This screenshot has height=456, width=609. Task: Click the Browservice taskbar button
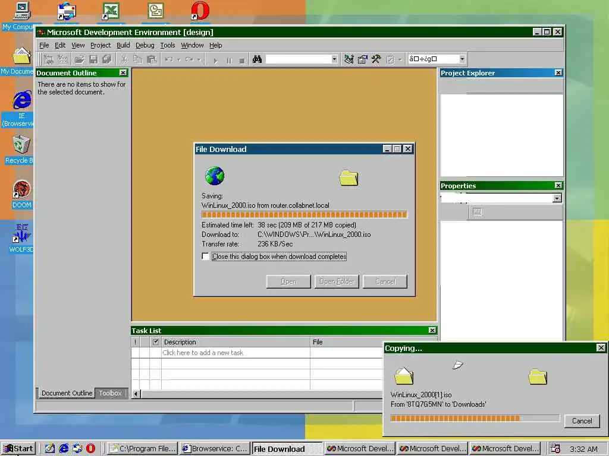point(214,449)
